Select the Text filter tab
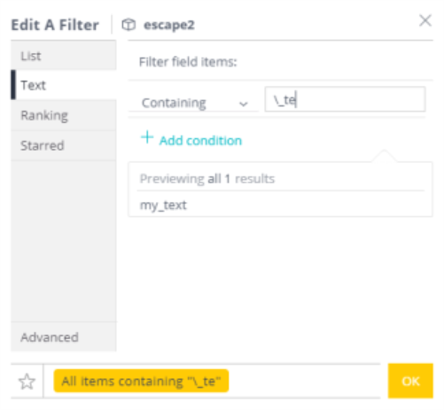 tap(64, 85)
